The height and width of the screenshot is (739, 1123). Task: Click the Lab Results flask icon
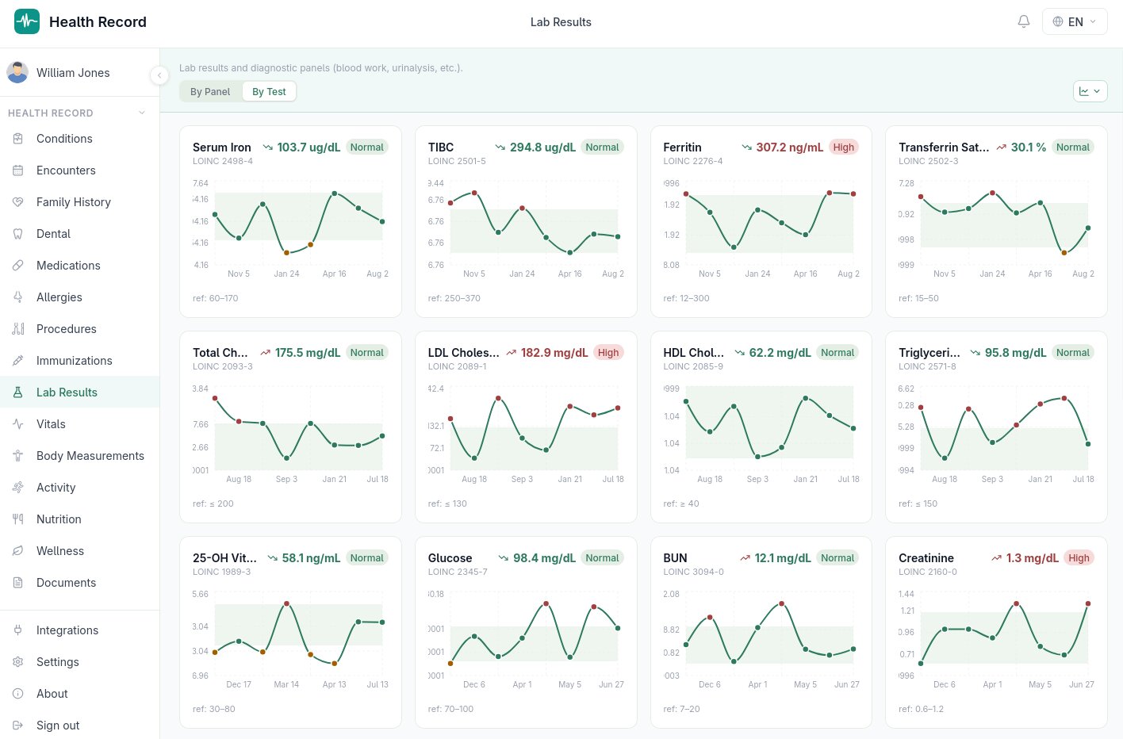18,392
